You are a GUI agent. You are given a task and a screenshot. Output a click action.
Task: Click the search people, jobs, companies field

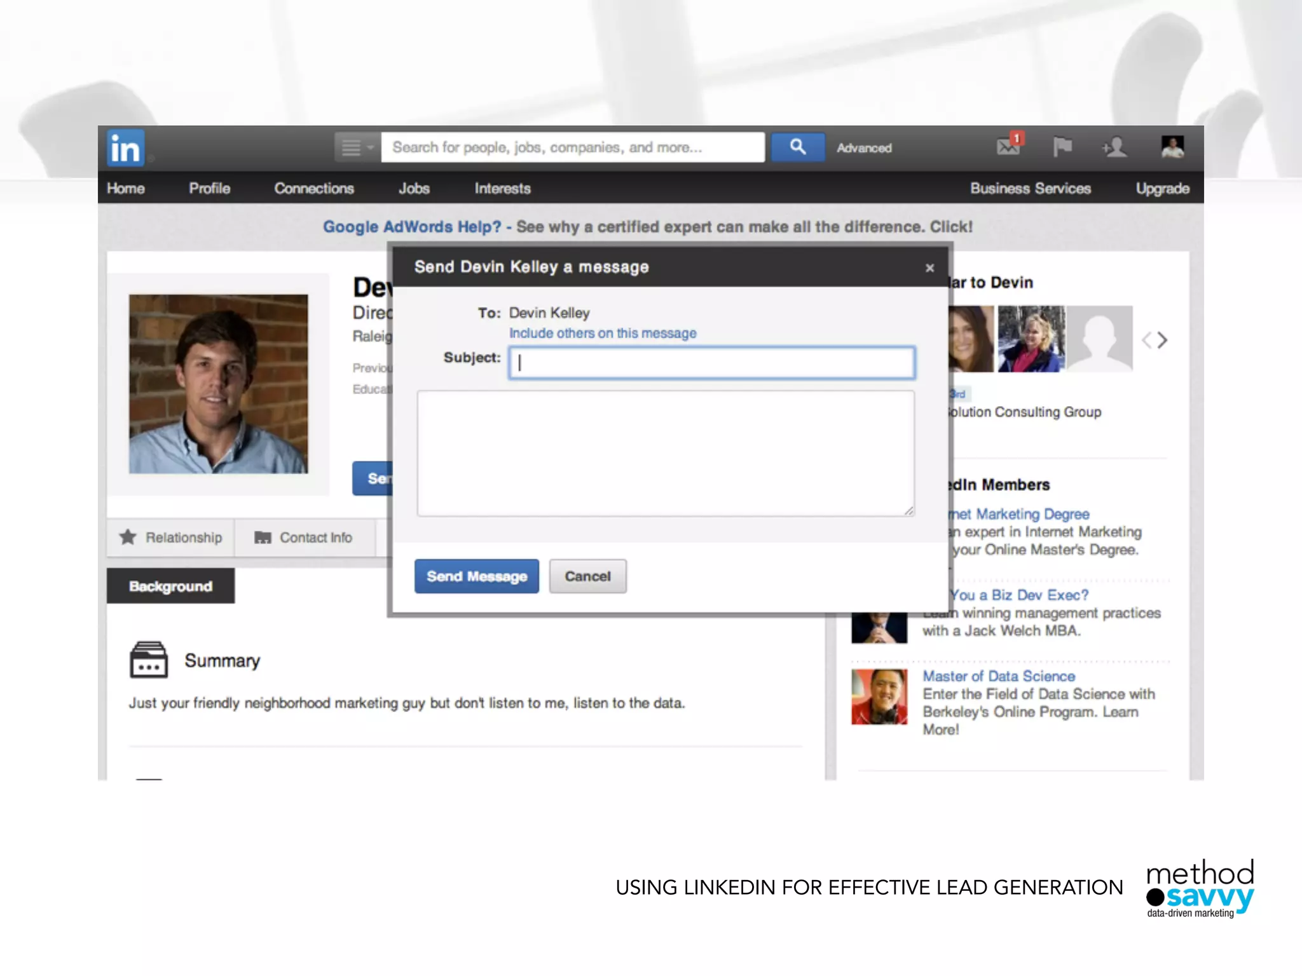click(x=573, y=147)
